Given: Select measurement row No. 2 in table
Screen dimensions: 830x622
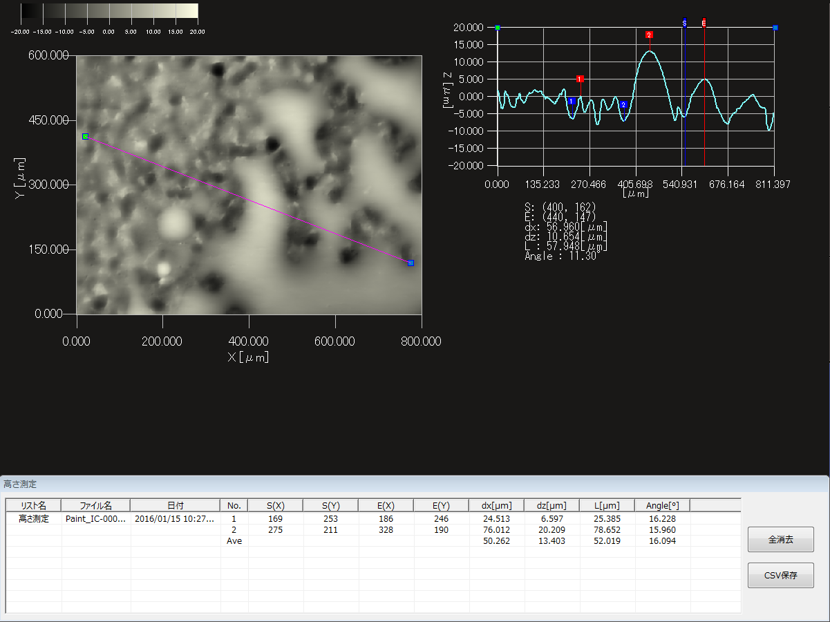Looking at the screenshot, I should coord(234,530).
